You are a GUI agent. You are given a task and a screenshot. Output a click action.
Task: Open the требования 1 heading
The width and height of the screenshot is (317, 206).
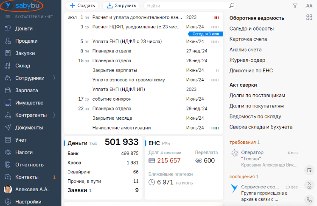point(244,142)
